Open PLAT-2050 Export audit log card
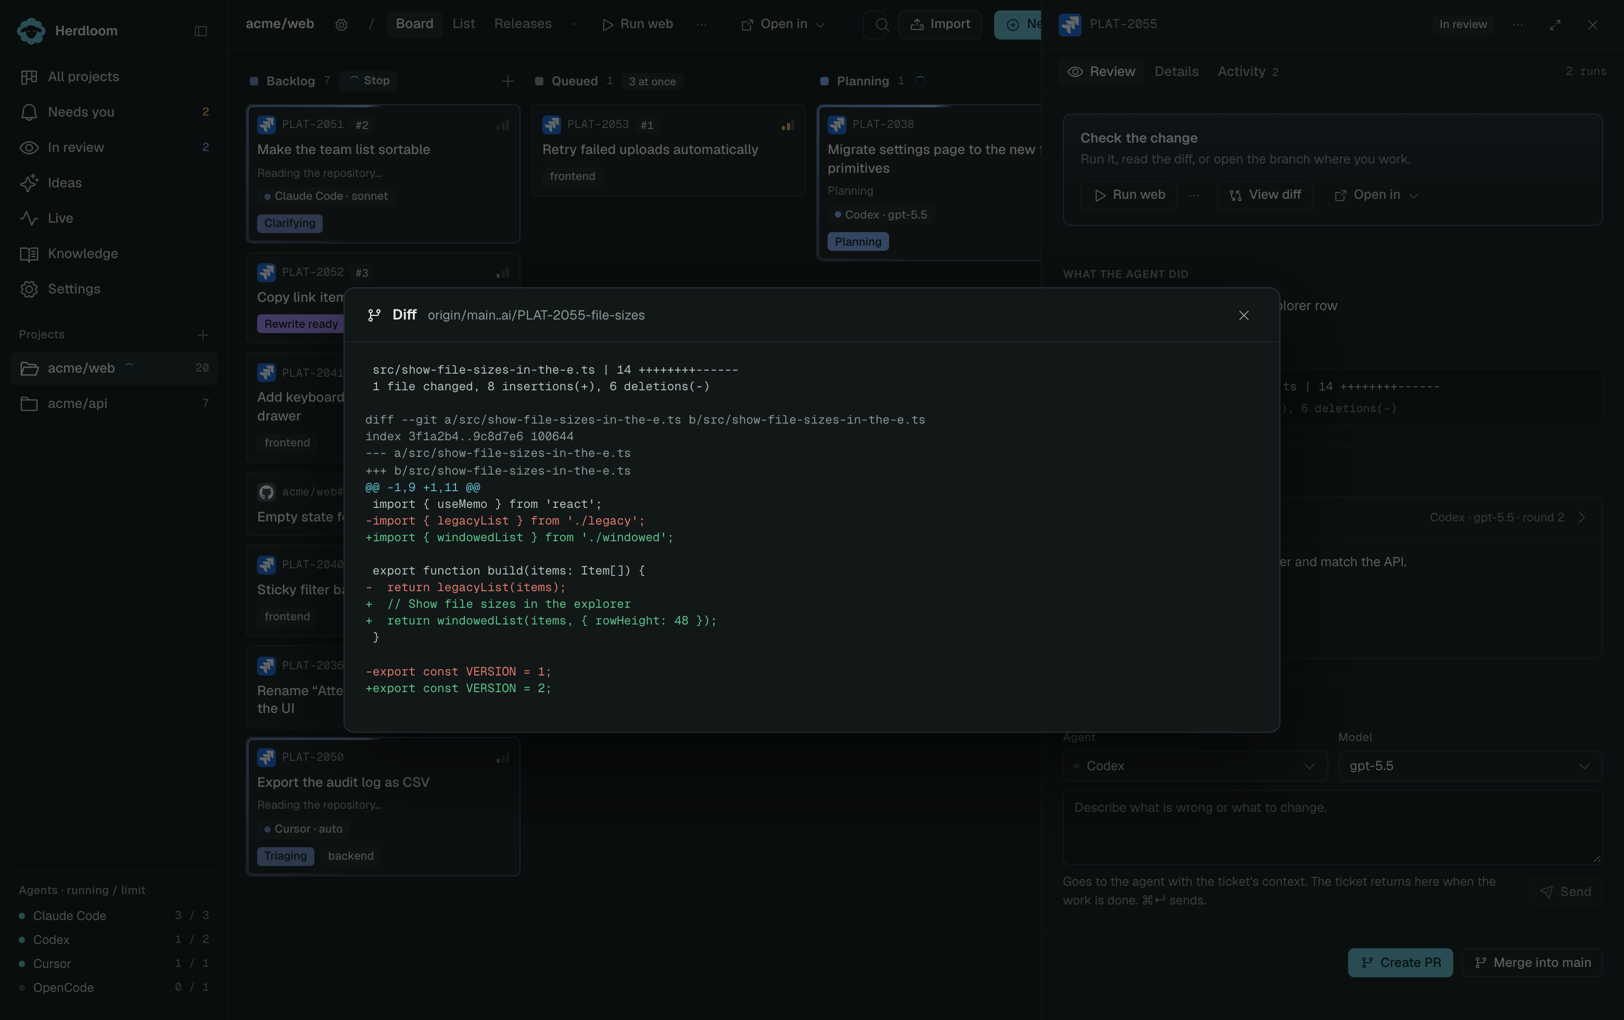Screen dimensions: 1624x1020 tap(383, 807)
